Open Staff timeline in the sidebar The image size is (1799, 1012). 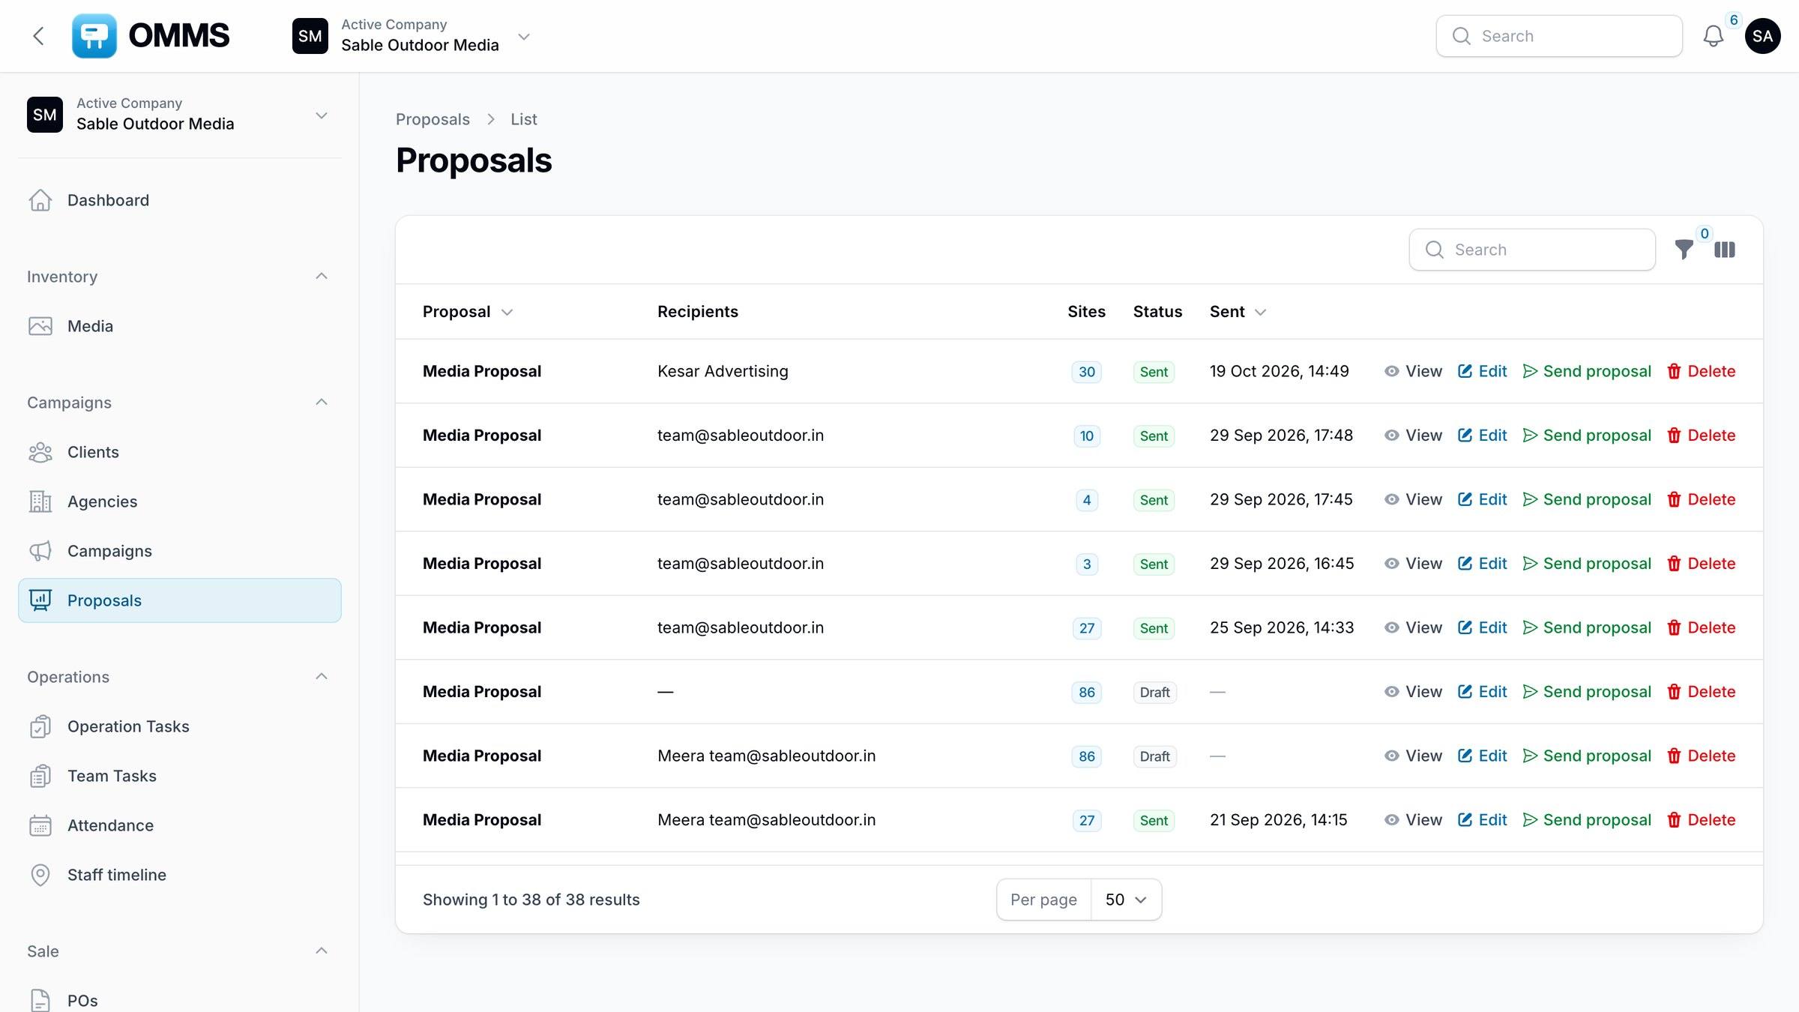point(180,875)
